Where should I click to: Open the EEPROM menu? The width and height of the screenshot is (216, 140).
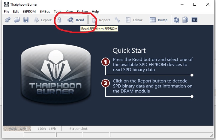pos(29,12)
